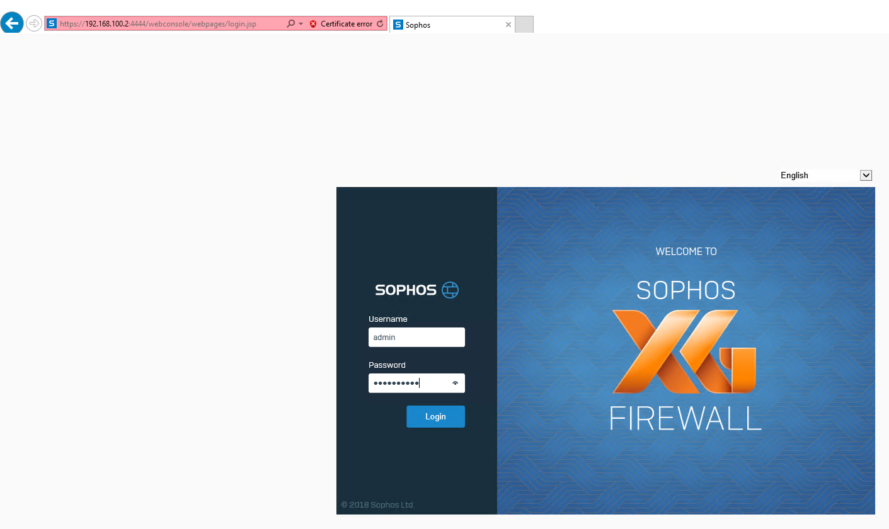Click the browser Forward arrow button

click(x=34, y=24)
